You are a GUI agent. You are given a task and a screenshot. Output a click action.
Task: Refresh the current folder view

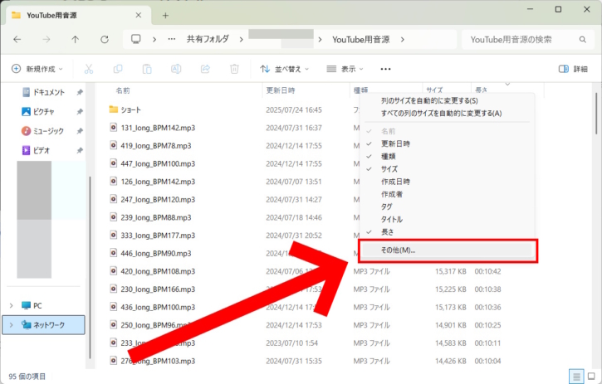(x=104, y=39)
